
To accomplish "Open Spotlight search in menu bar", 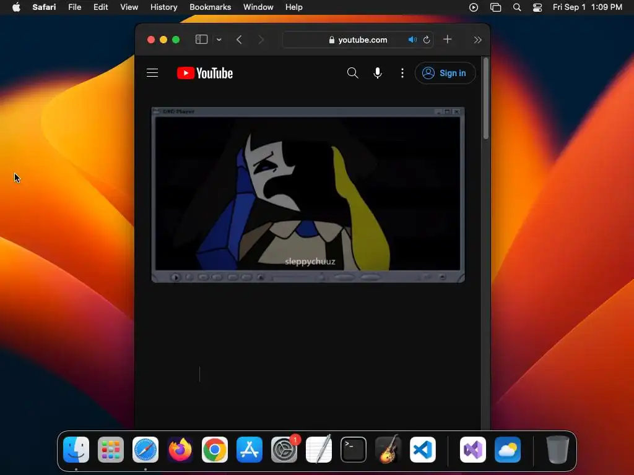I will [x=517, y=7].
